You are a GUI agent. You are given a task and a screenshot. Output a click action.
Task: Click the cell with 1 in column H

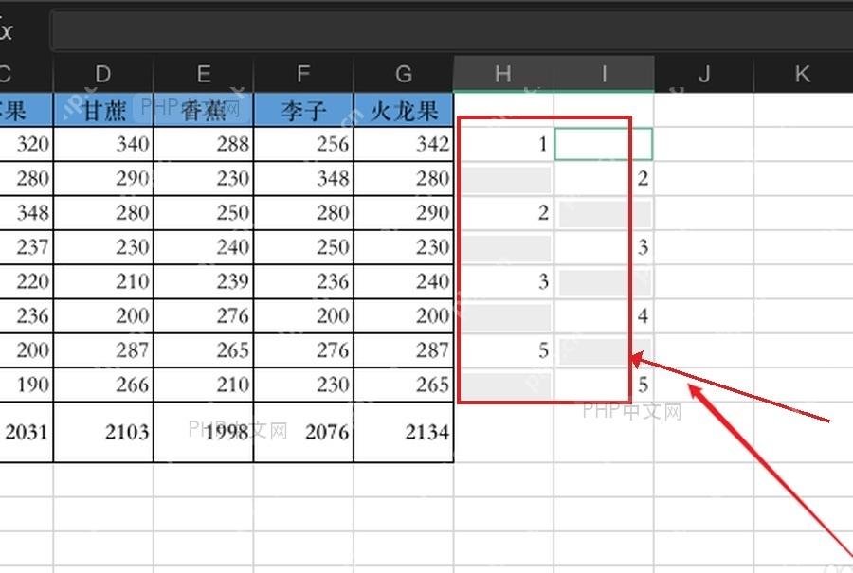504,144
